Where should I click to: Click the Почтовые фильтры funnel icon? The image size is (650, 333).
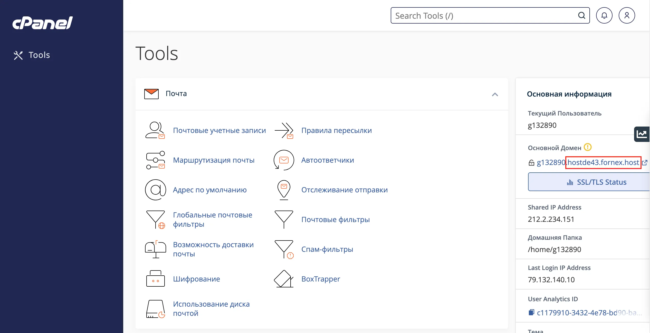click(284, 220)
